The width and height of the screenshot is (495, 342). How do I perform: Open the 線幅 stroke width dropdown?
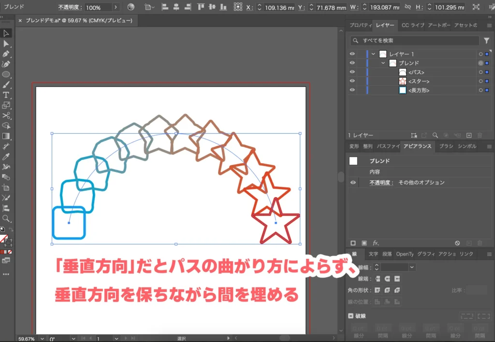pos(412,267)
